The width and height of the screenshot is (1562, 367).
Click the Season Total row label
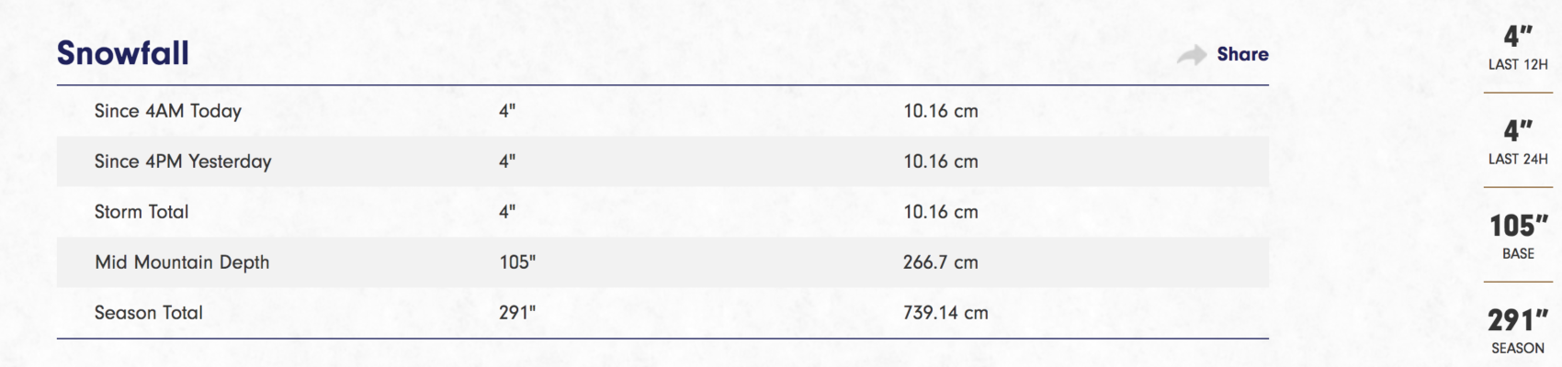click(149, 313)
